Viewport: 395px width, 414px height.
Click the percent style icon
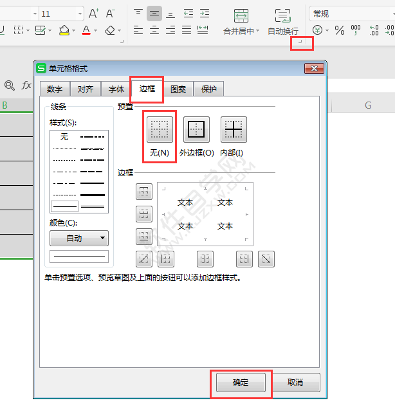(339, 30)
